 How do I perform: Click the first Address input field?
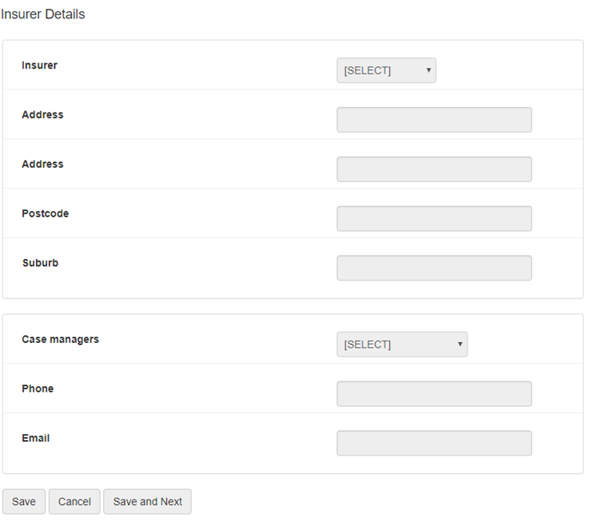click(x=434, y=120)
